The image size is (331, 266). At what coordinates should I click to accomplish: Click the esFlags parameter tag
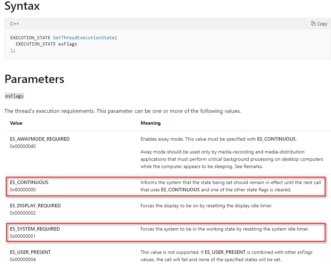point(14,96)
